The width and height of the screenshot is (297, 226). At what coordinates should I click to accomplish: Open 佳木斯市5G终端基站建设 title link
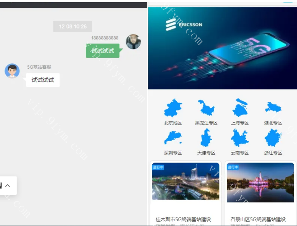[183, 219]
